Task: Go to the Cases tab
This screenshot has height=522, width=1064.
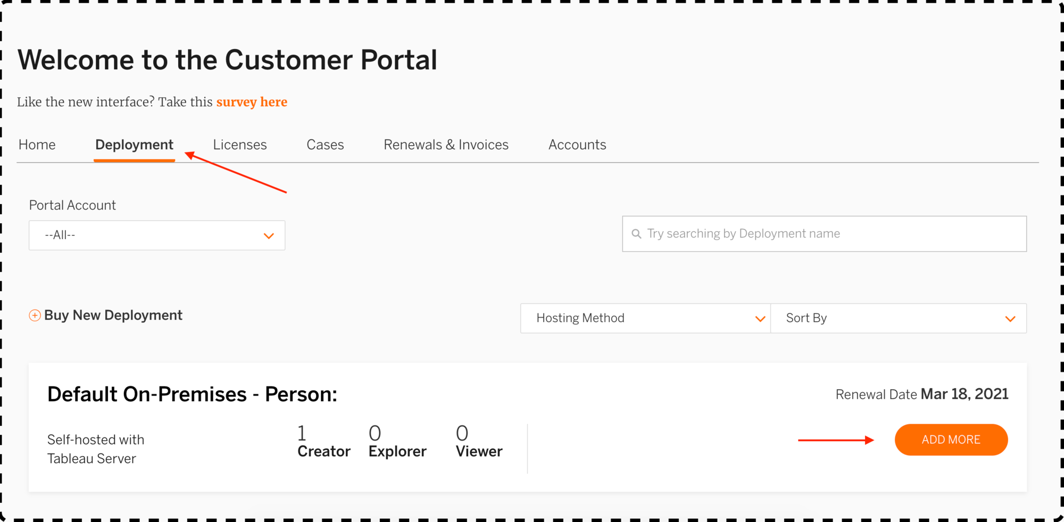Action: point(325,145)
